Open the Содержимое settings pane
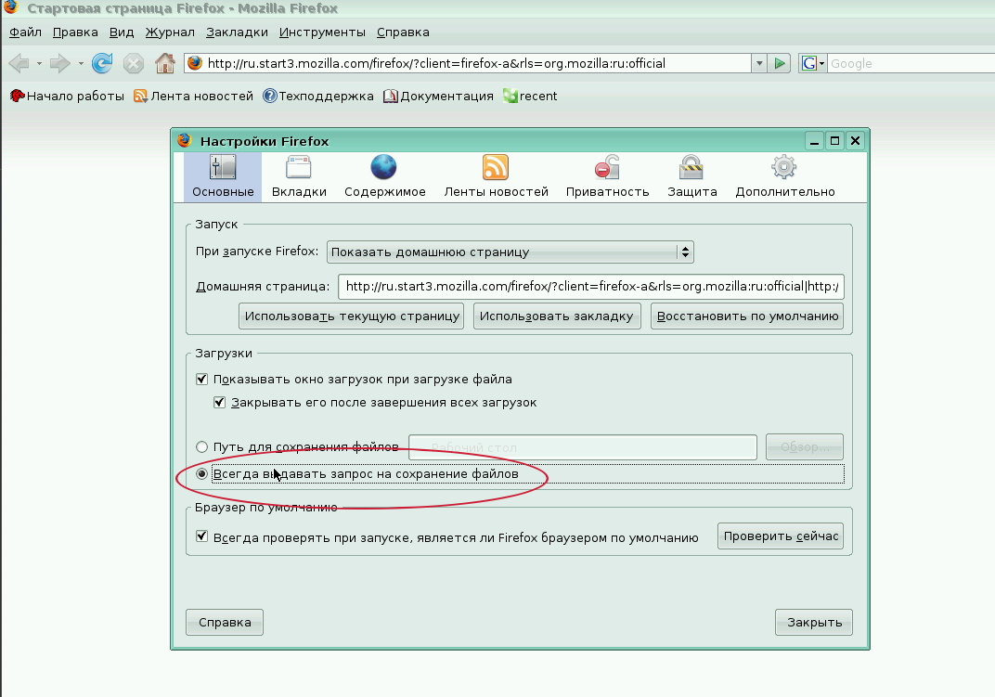The height and width of the screenshot is (697, 995). 384,177
